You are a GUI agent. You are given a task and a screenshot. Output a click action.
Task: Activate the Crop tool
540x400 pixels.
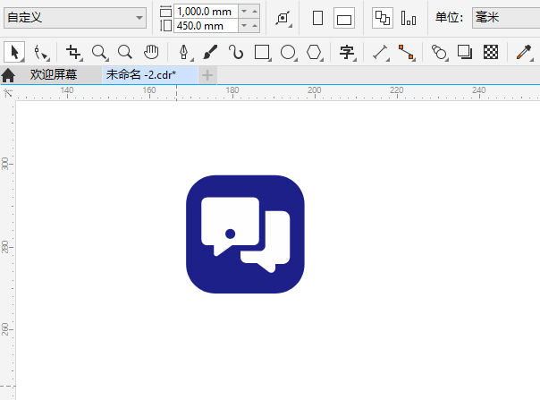coord(73,53)
